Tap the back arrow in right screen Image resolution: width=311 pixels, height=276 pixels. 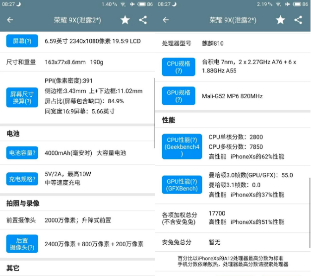166,20
